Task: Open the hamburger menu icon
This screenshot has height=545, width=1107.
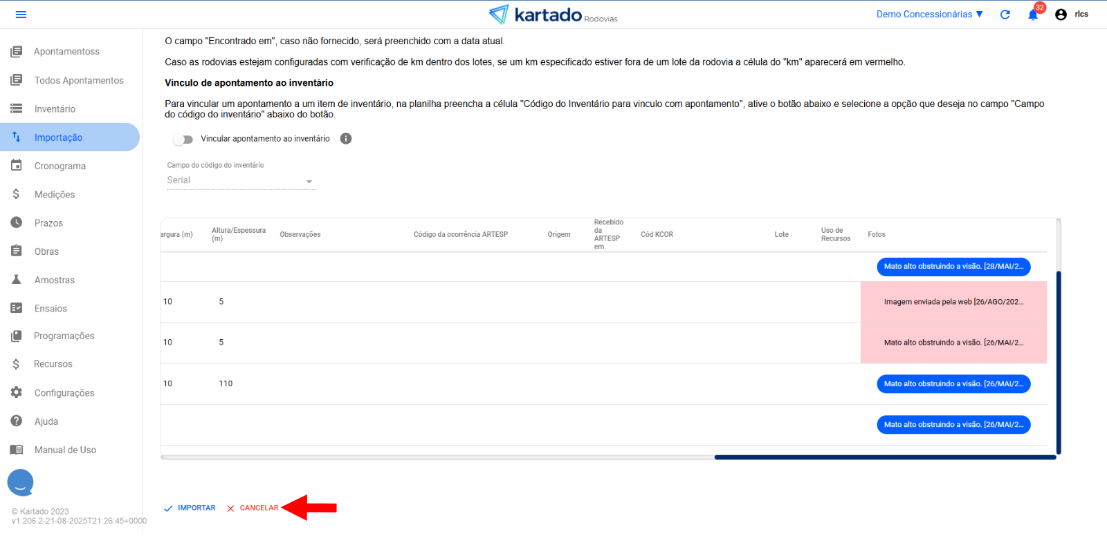Action: (x=21, y=15)
